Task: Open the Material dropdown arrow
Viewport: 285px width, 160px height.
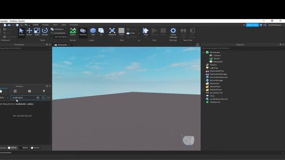Action: point(112,37)
